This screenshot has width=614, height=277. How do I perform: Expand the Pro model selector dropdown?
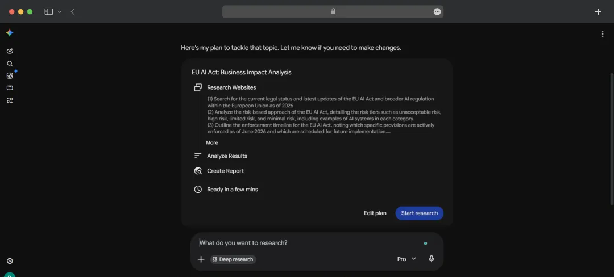pos(406,259)
